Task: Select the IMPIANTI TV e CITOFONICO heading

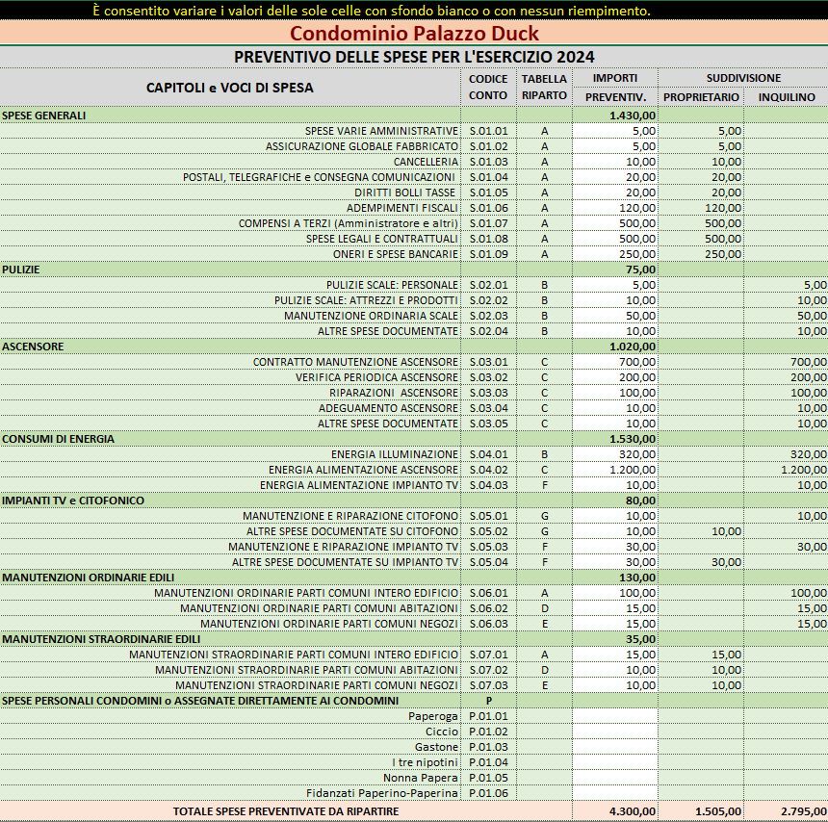Action: (73, 501)
